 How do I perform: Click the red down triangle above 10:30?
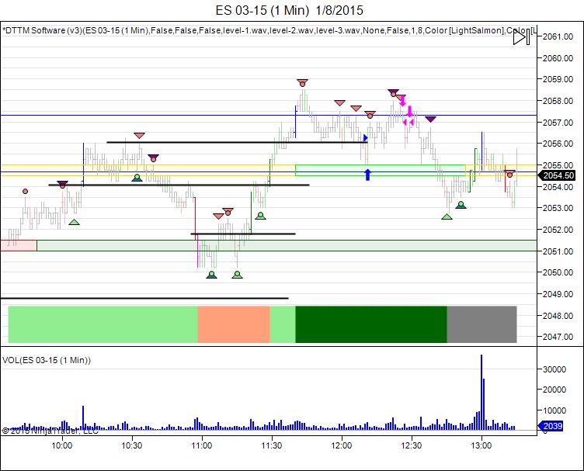tap(139, 136)
